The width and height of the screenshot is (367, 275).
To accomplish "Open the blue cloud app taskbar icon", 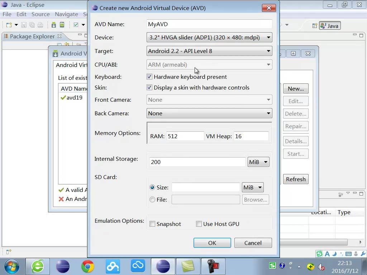I will pyautogui.click(x=138, y=266).
